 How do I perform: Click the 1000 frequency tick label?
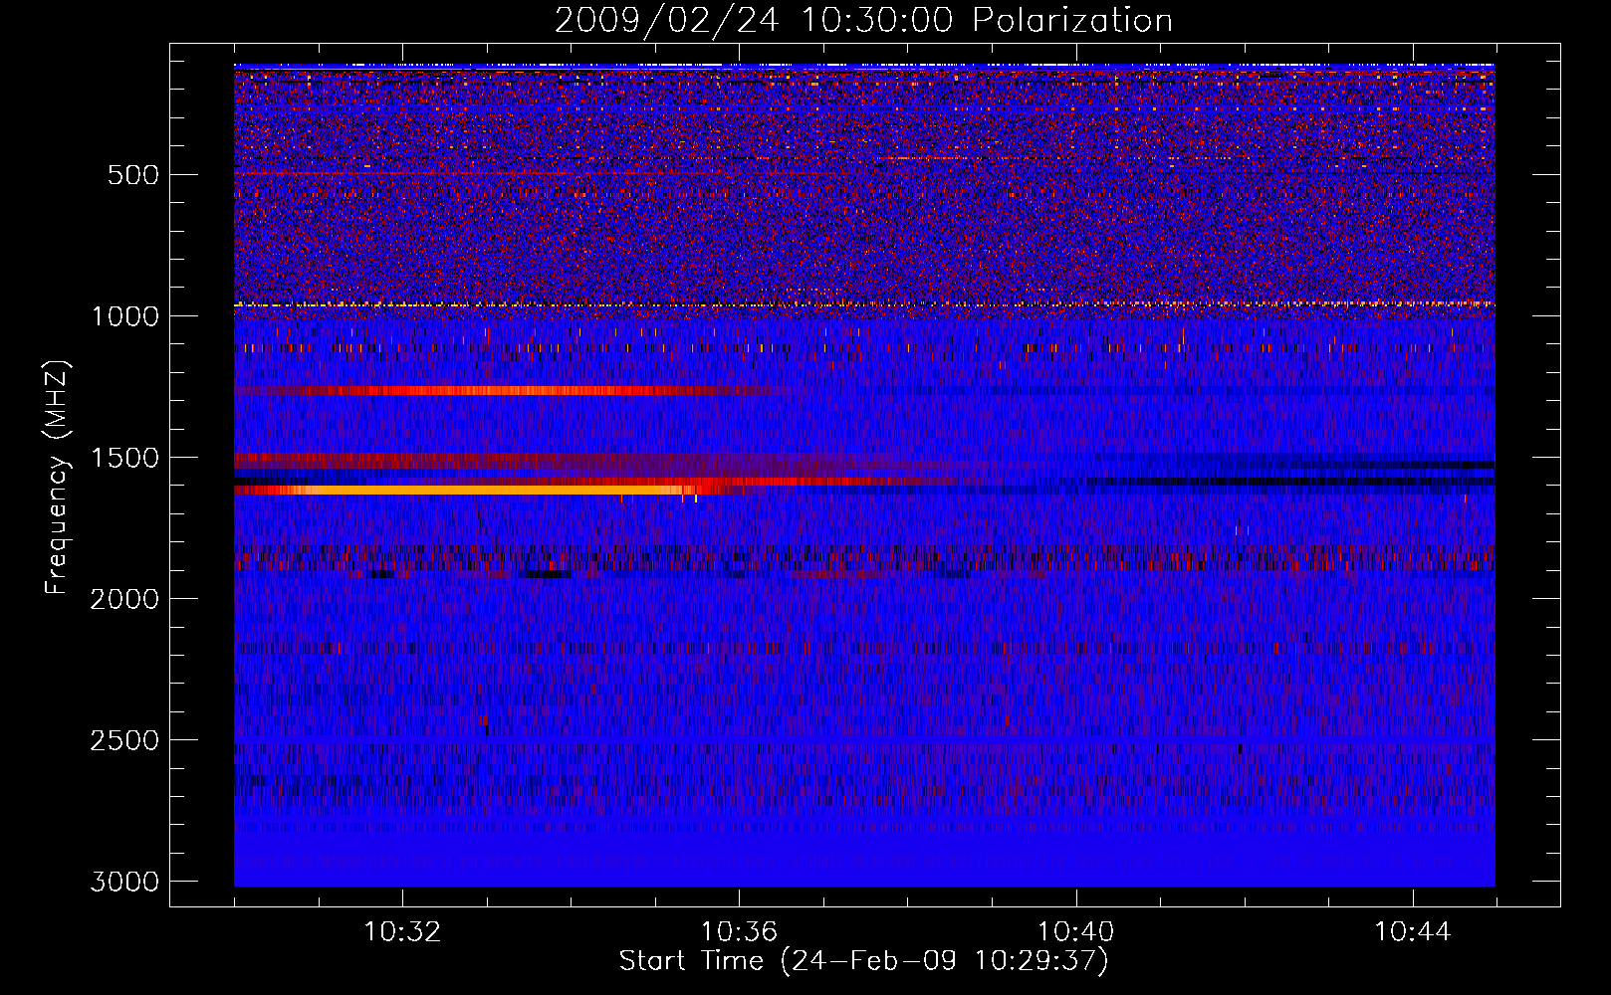coord(124,316)
